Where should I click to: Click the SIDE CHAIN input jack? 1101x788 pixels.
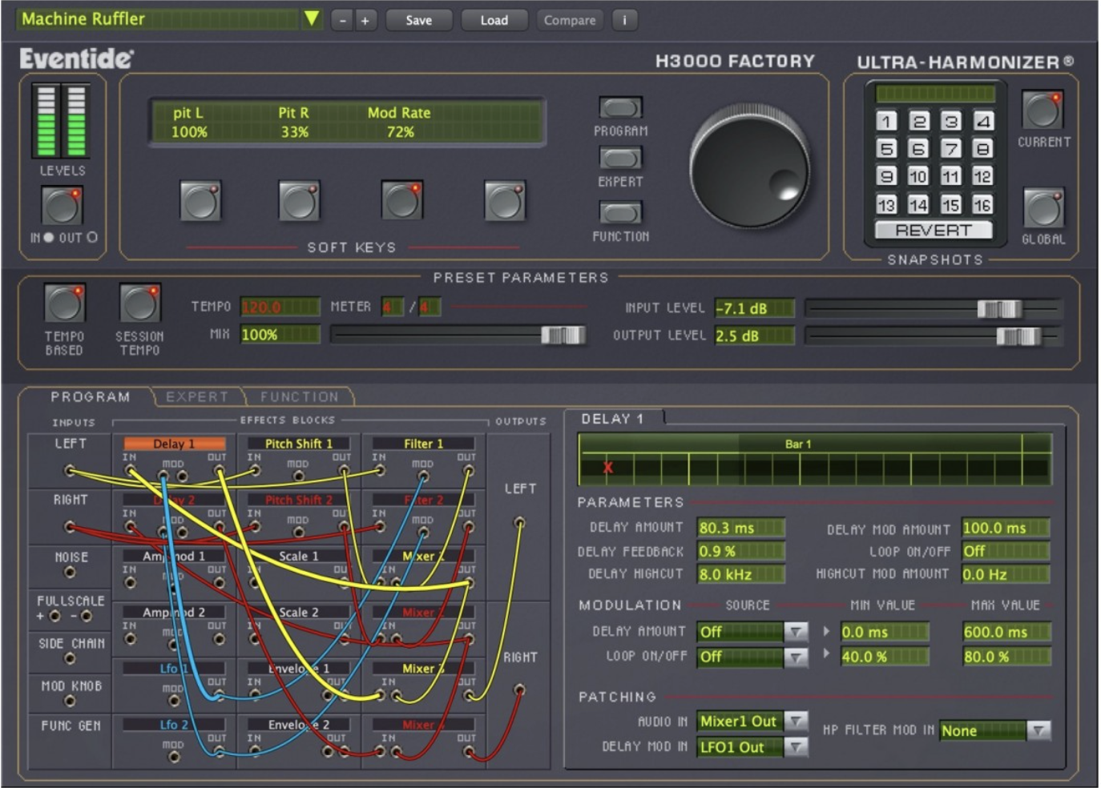point(70,658)
